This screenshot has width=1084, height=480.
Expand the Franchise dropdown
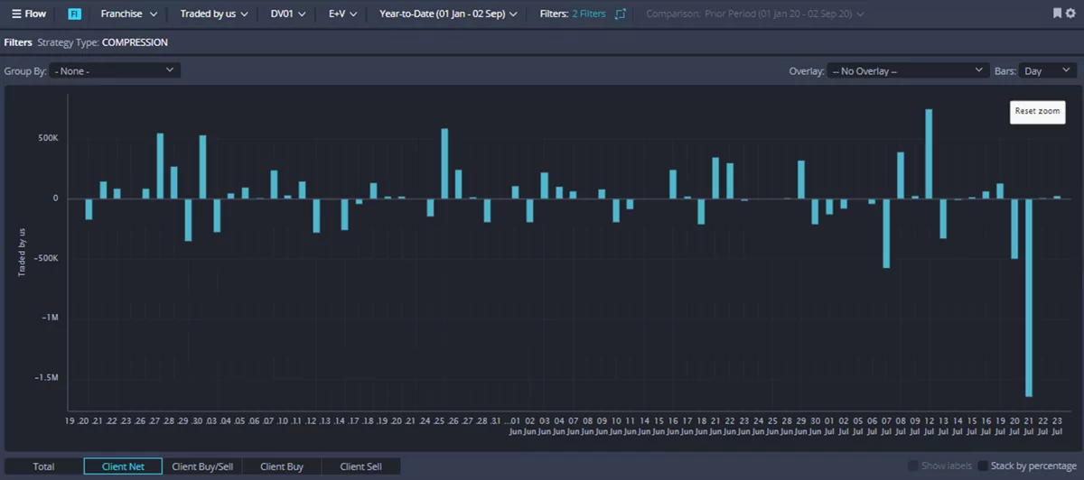pos(129,14)
